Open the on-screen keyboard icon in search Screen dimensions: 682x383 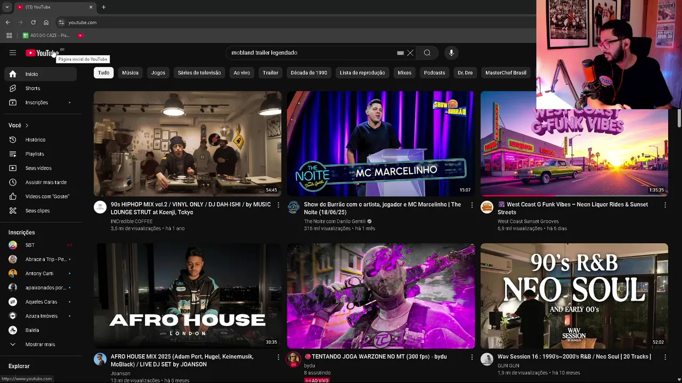(400, 53)
